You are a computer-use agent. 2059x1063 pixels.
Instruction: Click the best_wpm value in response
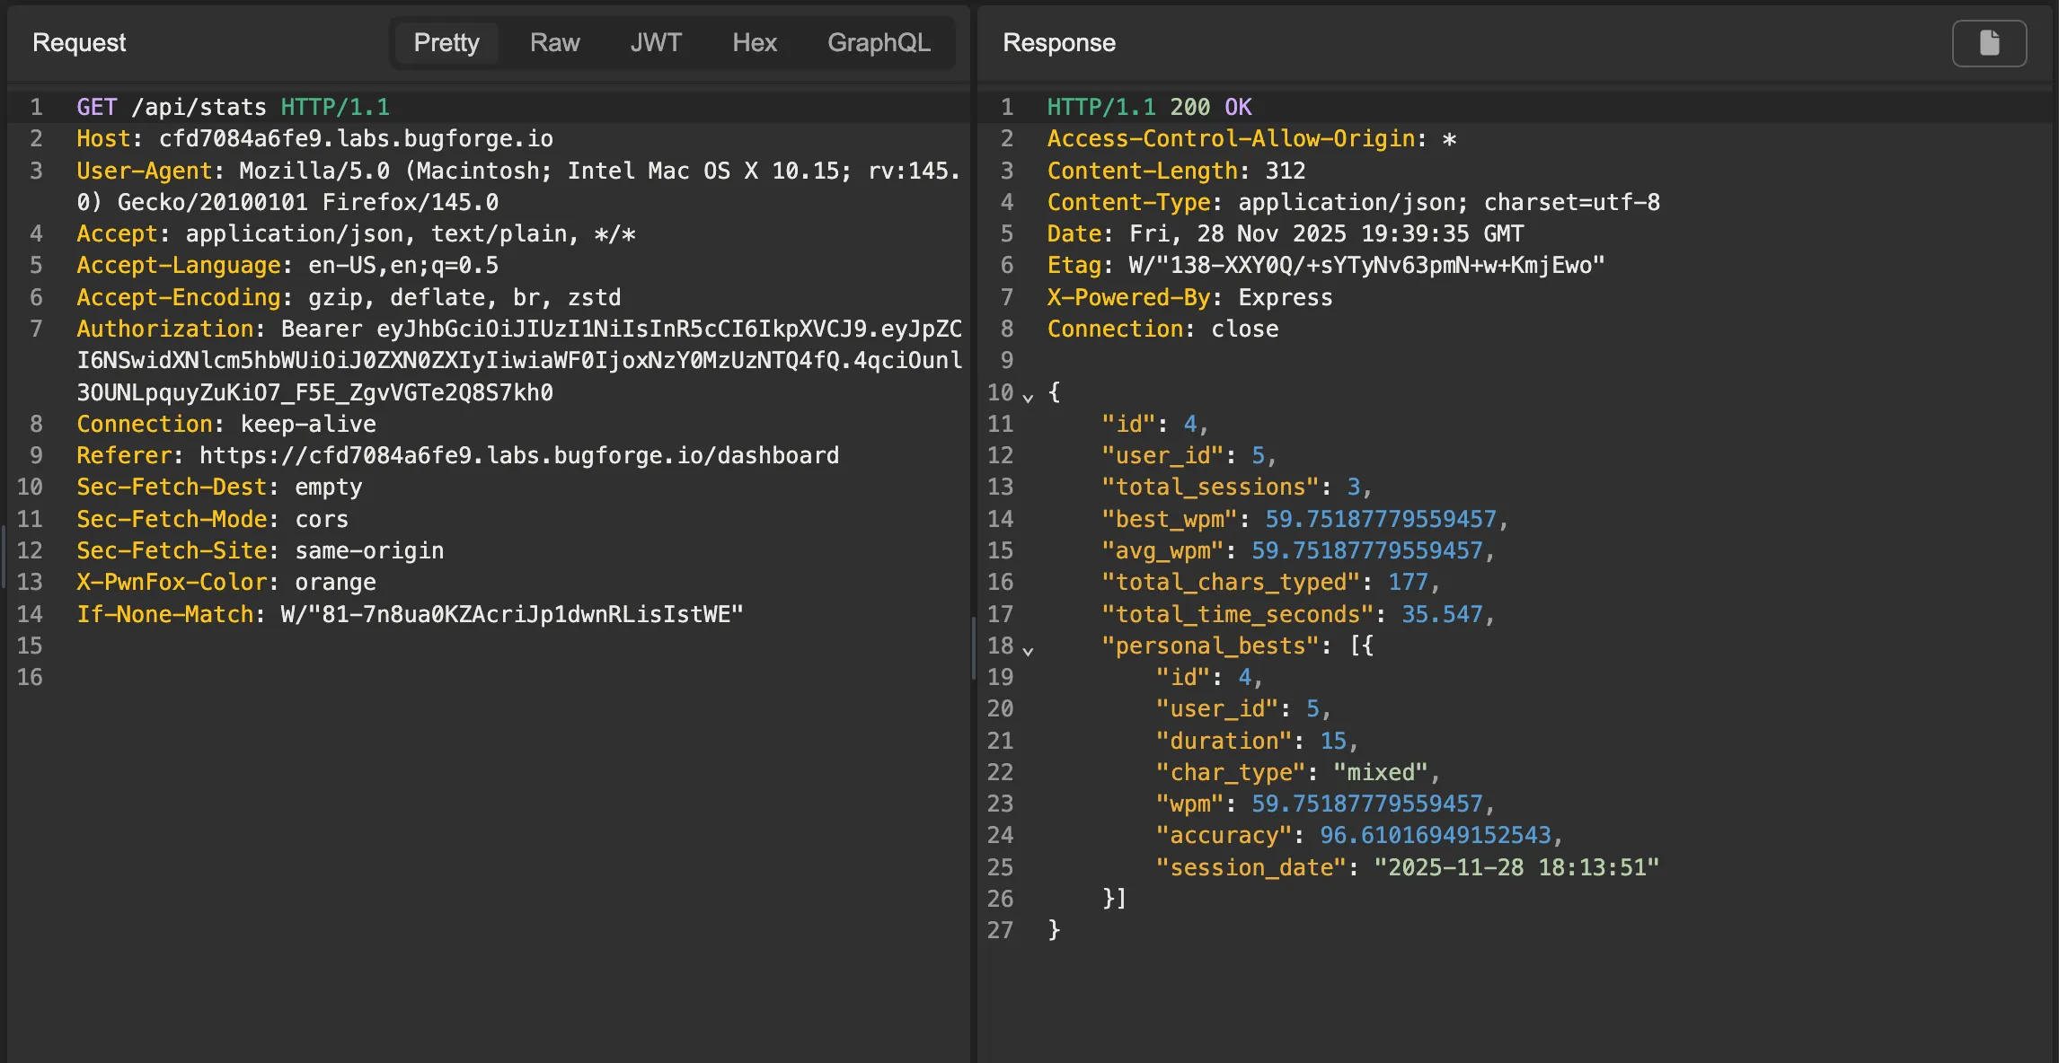coord(1380,519)
